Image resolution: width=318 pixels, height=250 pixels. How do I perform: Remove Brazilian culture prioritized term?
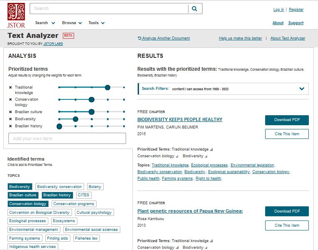[10, 112]
